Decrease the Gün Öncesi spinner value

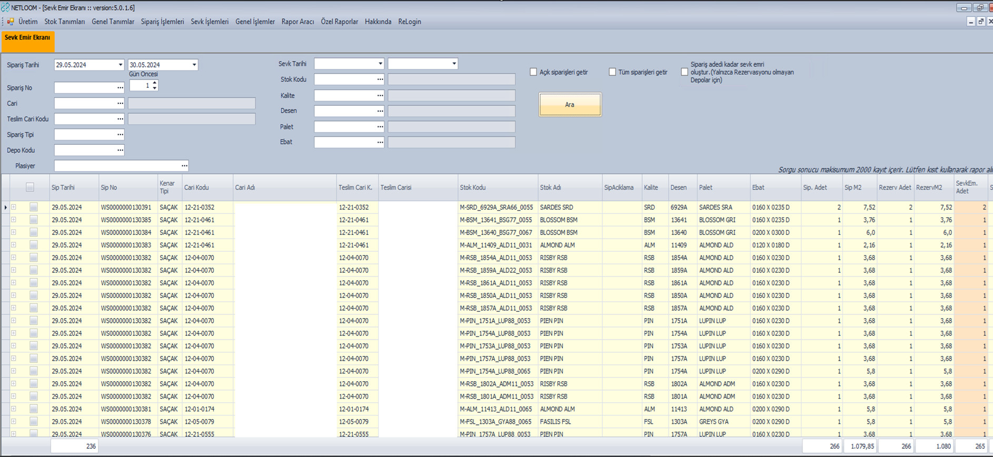(154, 88)
